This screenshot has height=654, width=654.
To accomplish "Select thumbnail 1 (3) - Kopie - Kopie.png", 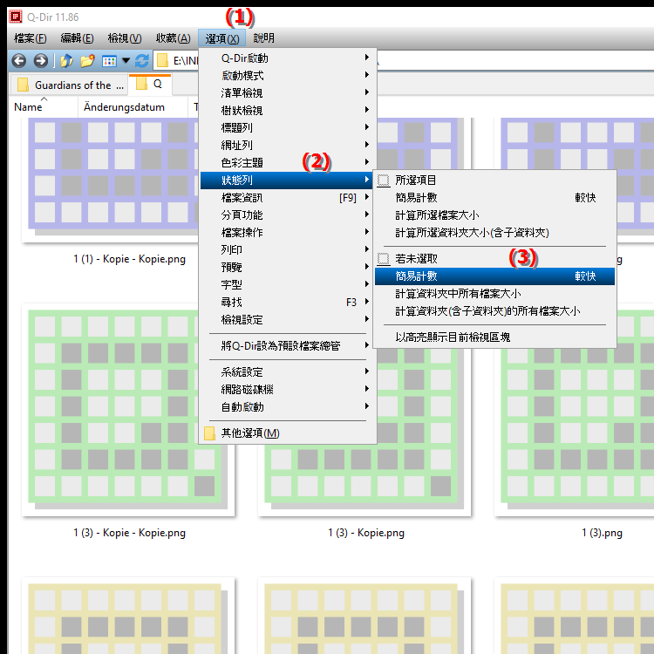I will (x=127, y=410).
